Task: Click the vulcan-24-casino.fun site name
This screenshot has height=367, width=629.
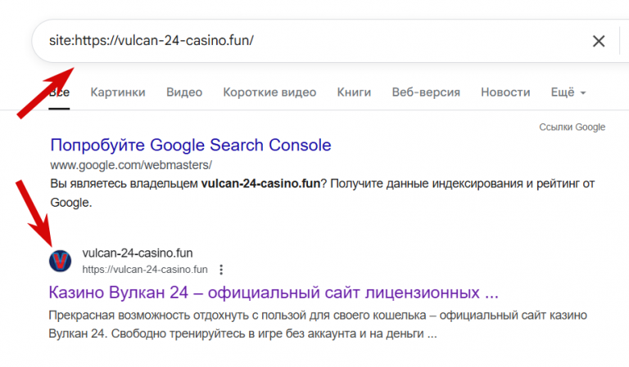Action: (x=138, y=253)
